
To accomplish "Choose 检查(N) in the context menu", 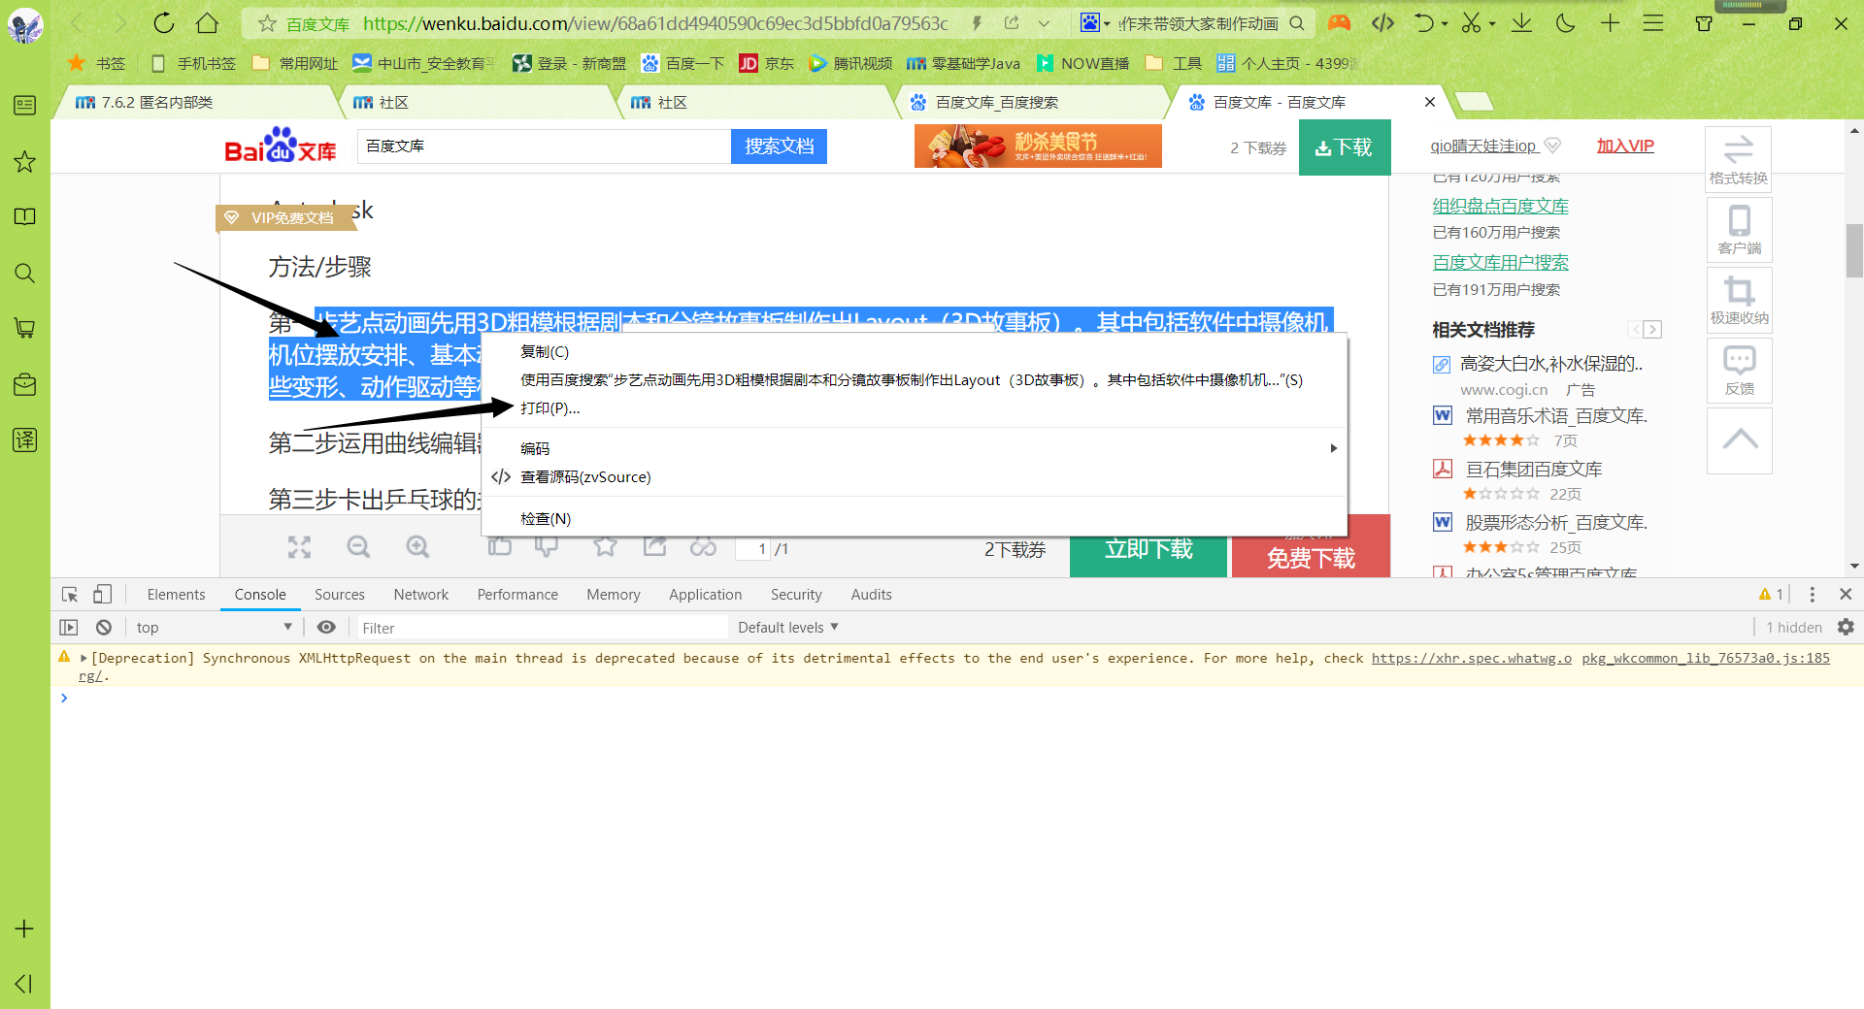I will pos(546,519).
